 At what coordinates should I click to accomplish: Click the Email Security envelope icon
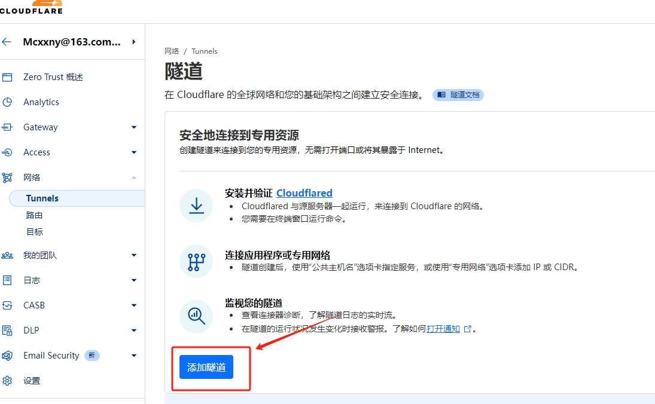pyautogui.click(x=7, y=356)
